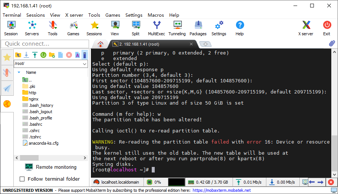Click the Name column sort arrow
This screenshot has height=194, width=338.
click(19, 72)
